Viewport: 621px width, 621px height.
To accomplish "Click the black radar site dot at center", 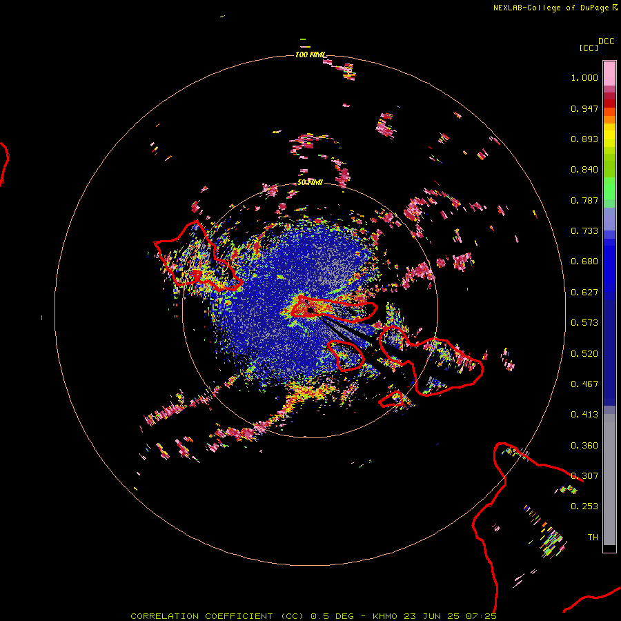I will pyautogui.click(x=310, y=310).
